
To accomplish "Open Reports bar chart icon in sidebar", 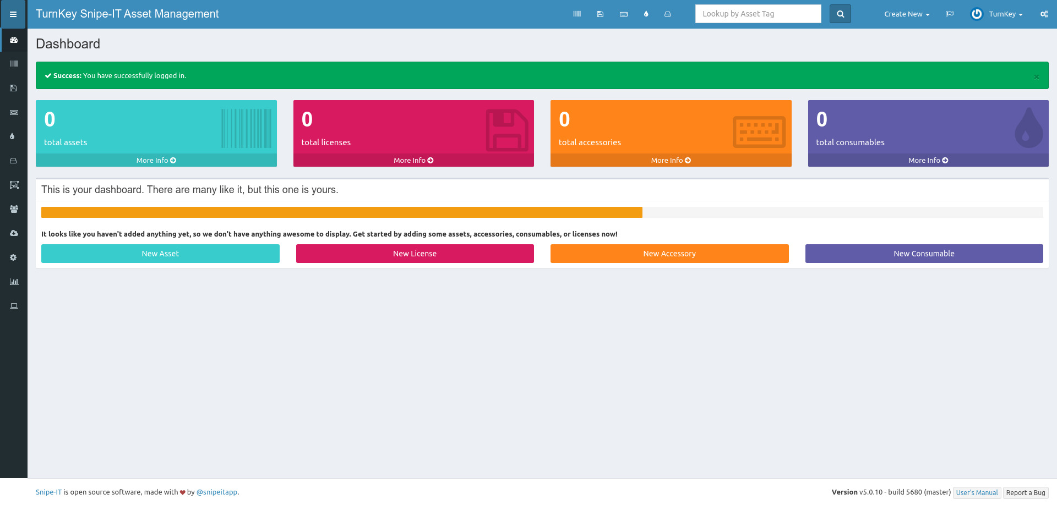I will pos(14,282).
